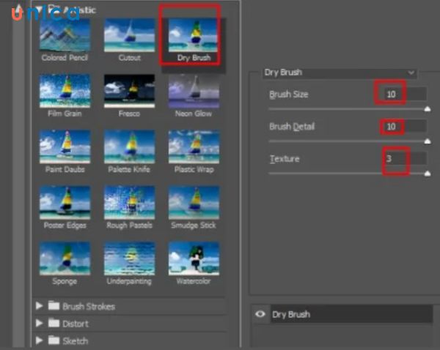
Task: Select the Underpainting filter thumbnail
Action: (x=129, y=258)
